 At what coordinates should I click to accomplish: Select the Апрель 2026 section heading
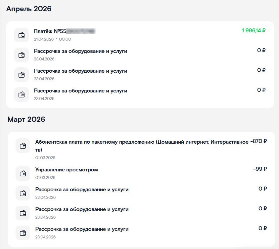(x=29, y=9)
